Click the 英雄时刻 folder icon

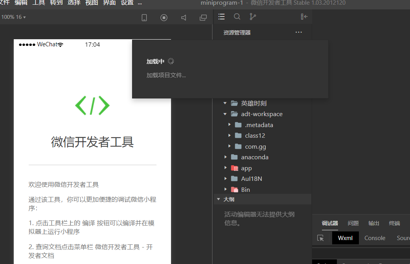pos(234,103)
